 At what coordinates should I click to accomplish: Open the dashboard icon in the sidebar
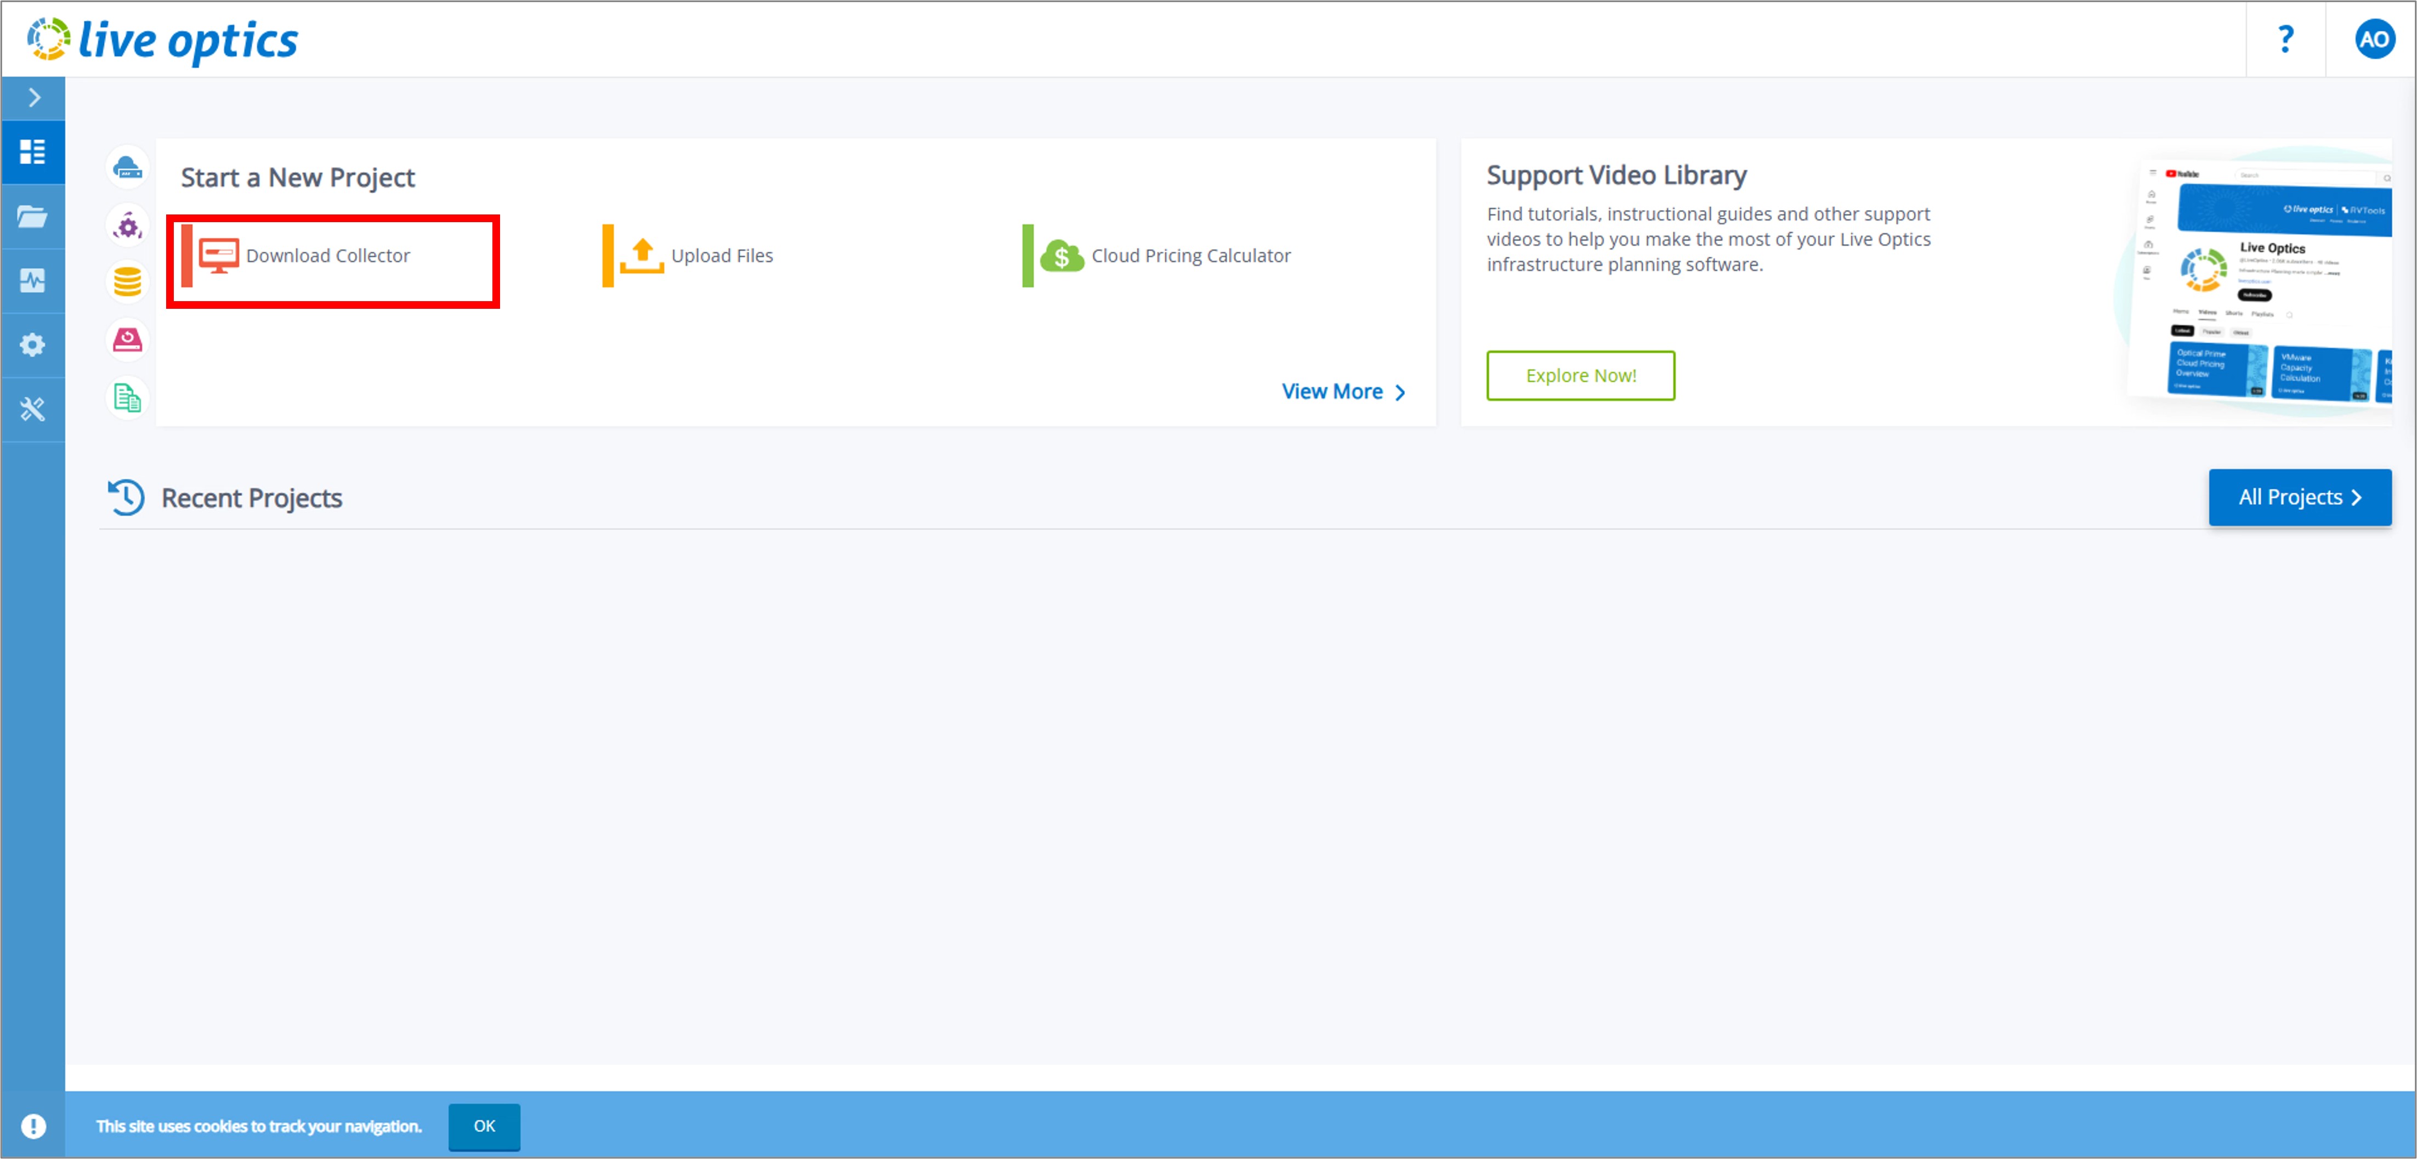[33, 152]
